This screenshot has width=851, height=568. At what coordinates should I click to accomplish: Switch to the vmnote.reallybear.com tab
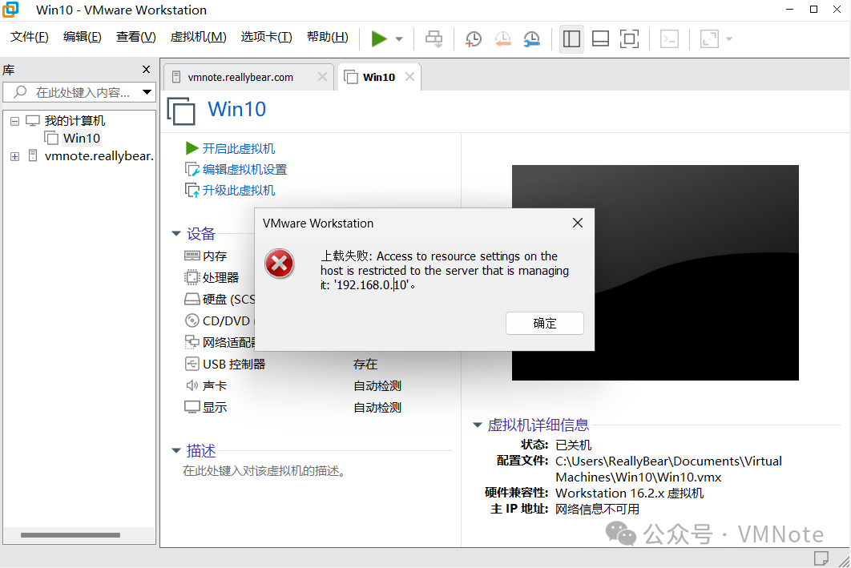[x=240, y=77]
